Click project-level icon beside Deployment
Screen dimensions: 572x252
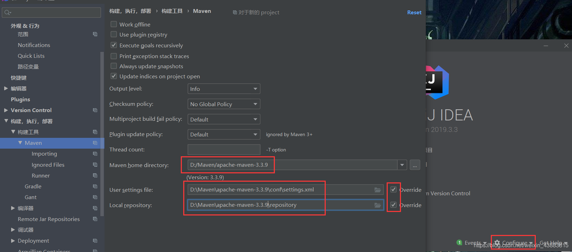coord(95,241)
